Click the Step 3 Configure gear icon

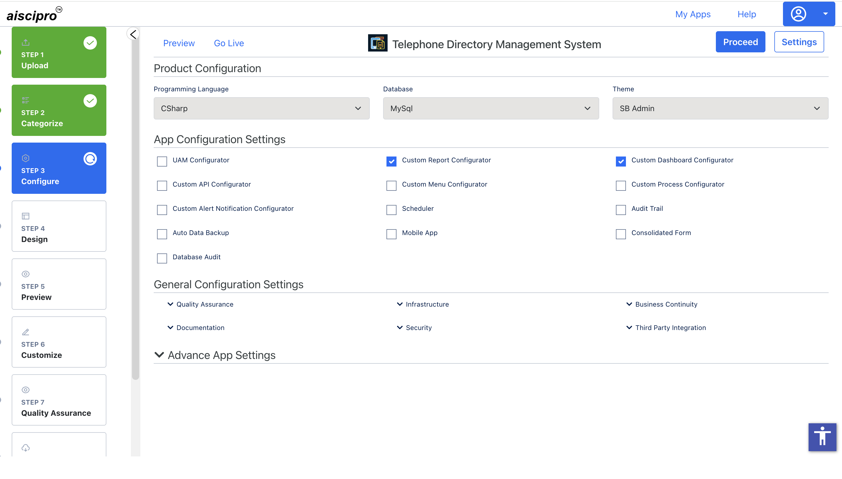tap(26, 158)
